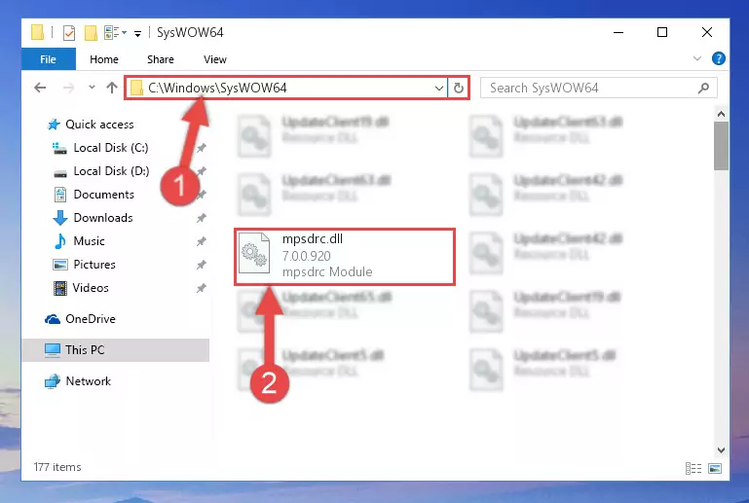Screen dimensions: 749x503
Task: Open the address bar history dropdown
Action: 438,88
